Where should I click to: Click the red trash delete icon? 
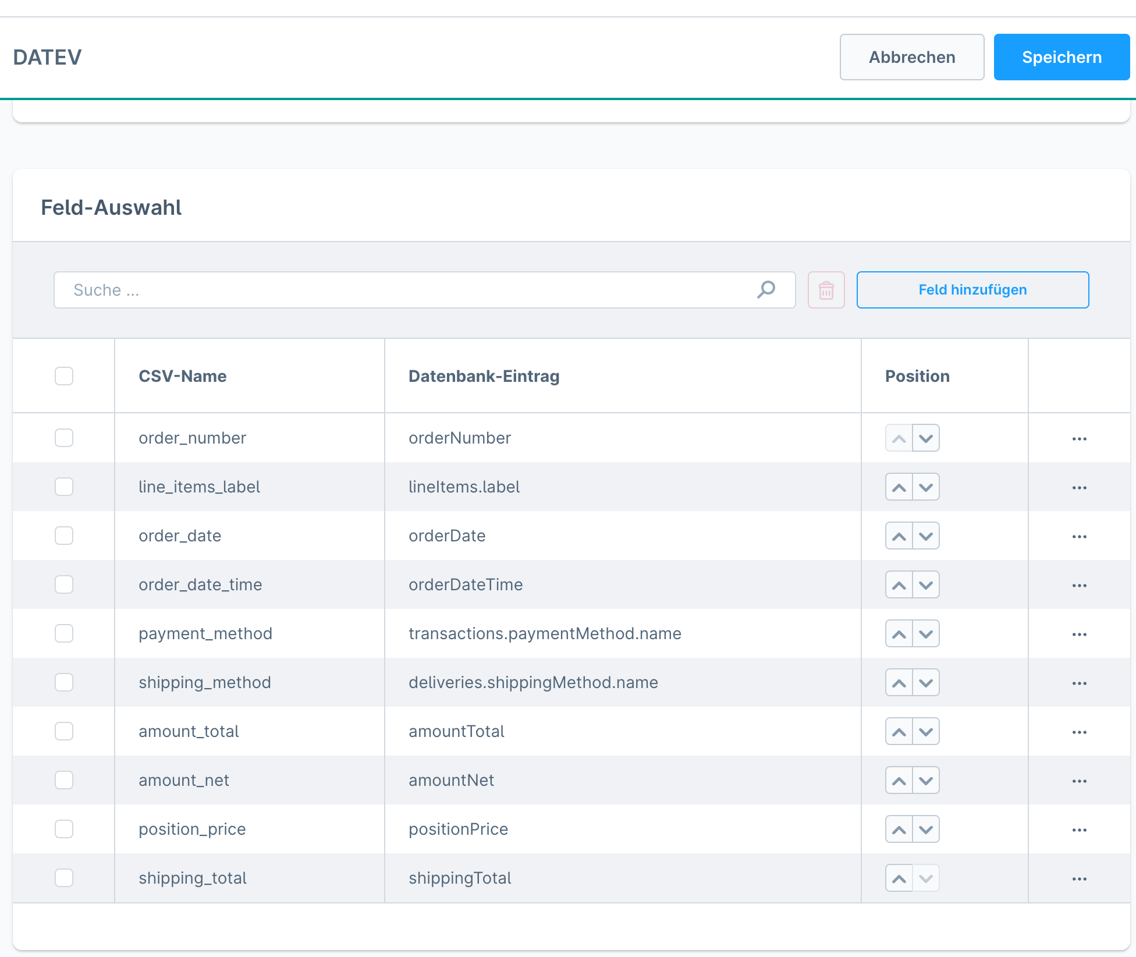826,290
